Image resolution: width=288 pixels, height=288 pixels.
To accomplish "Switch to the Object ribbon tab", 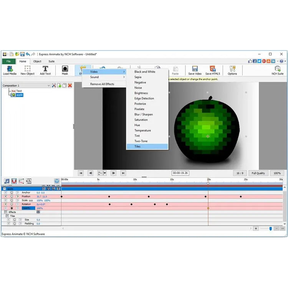I will pos(37,61).
